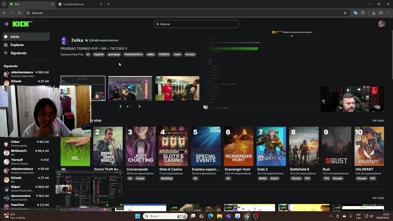This screenshot has height=221, width=393.
Task: Select the codm tag
Action: click(177, 54)
